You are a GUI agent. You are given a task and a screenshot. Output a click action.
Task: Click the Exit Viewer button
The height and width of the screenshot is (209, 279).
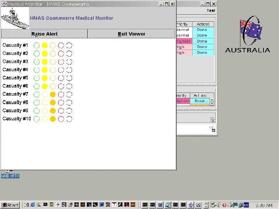pos(131,34)
